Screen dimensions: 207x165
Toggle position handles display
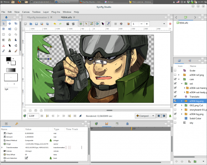(x=81, y=24)
